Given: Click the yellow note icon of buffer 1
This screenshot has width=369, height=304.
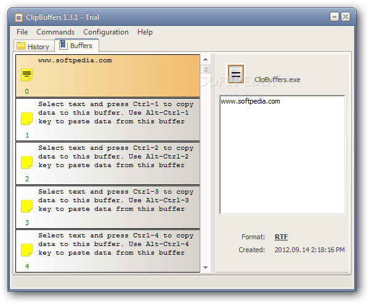Looking at the screenshot, I should (x=26, y=118).
